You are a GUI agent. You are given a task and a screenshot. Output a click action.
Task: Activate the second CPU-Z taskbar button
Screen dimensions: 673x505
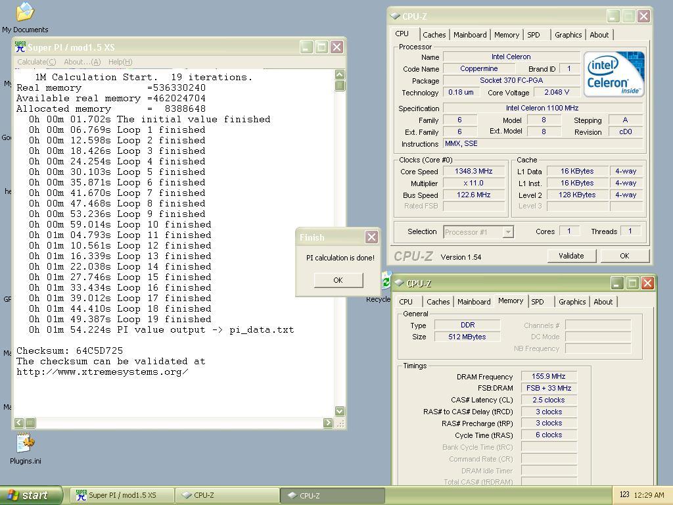333,495
